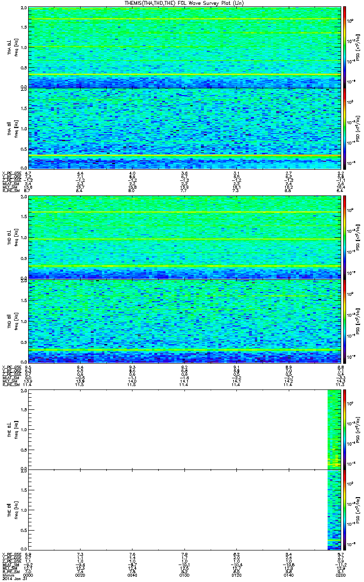The width and height of the screenshot is (364, 582).
Task: Click the 'THE B∥ freq [Hz]' axis label
Action: click(x=12, y=510)
